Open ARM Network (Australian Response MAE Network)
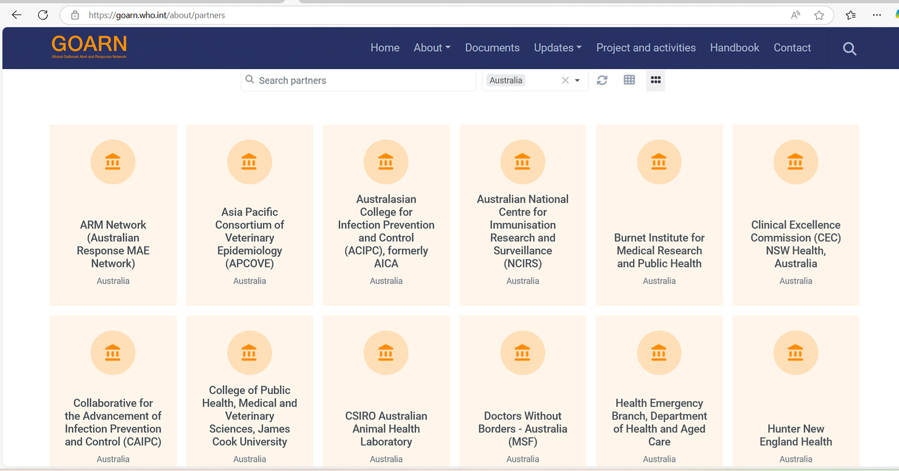Screen dimensions: 899x471 [x=113, y=244]
